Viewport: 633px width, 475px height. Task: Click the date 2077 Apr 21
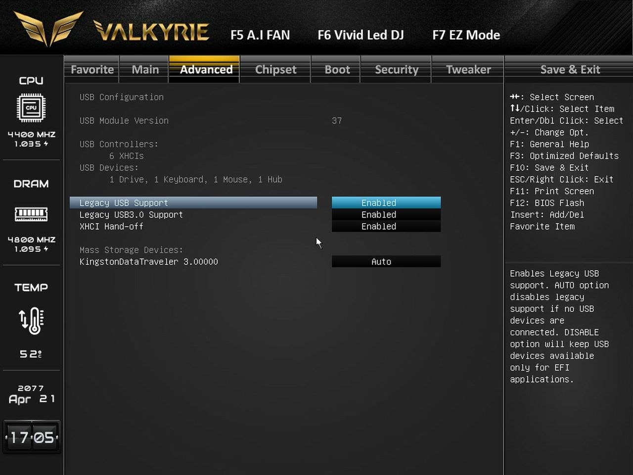coord(32,395)
